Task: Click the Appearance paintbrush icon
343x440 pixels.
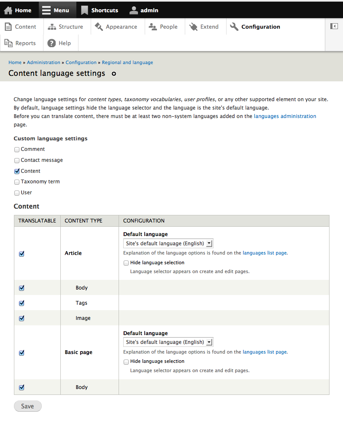Action: click(99, 26)
